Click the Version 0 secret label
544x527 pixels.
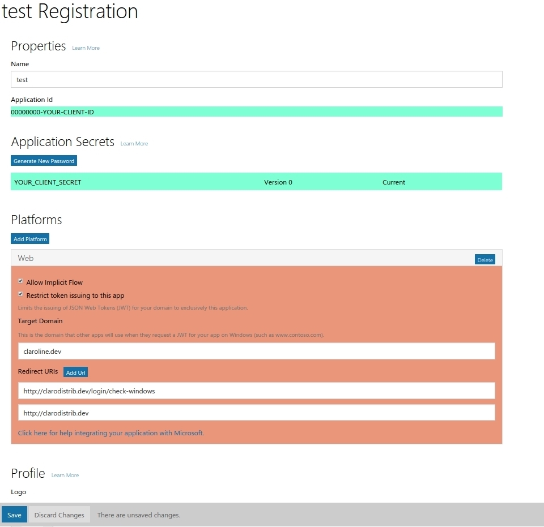(x=278, y=182)
